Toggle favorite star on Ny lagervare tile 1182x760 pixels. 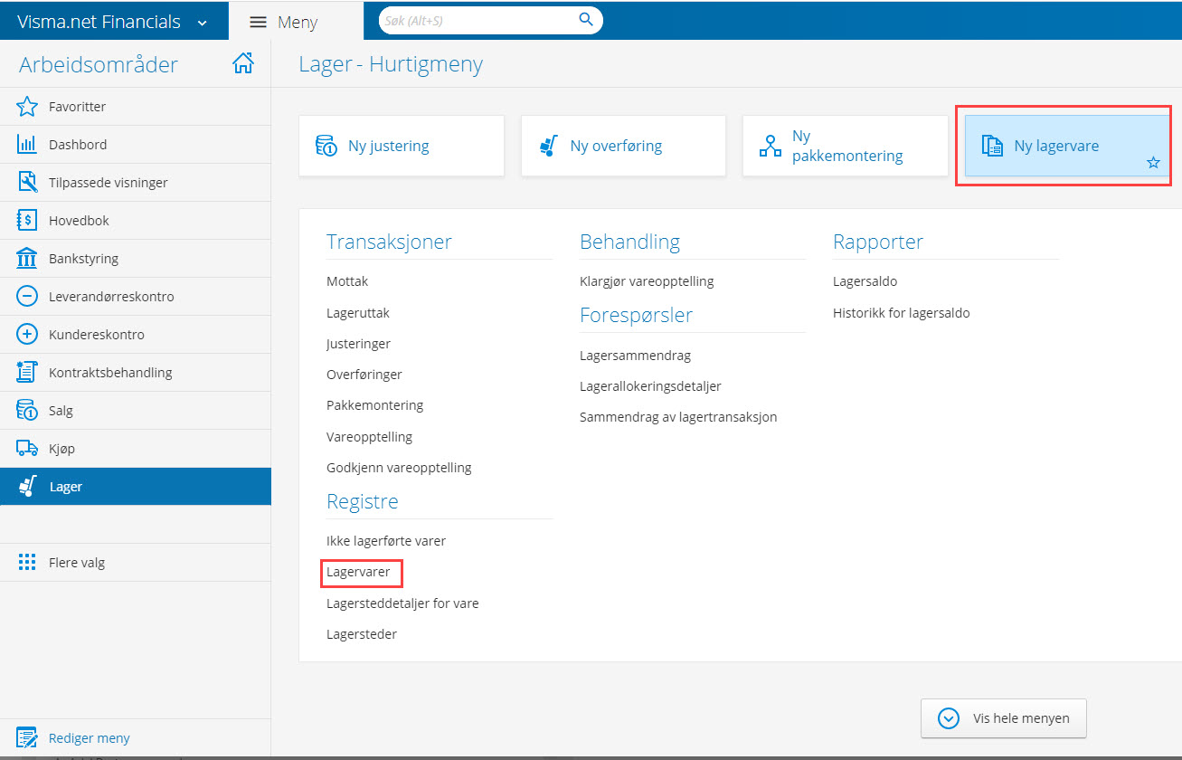pos(1153,163)
